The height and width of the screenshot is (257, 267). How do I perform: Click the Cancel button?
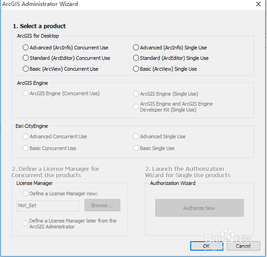pos(243,246)
